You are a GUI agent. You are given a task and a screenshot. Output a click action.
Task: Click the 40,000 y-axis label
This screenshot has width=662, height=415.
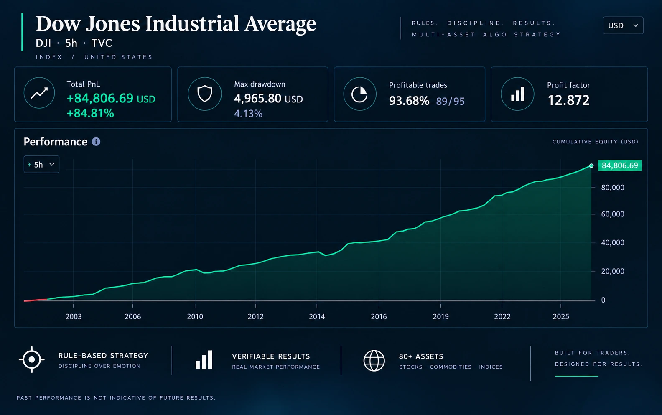pos(613,243)
